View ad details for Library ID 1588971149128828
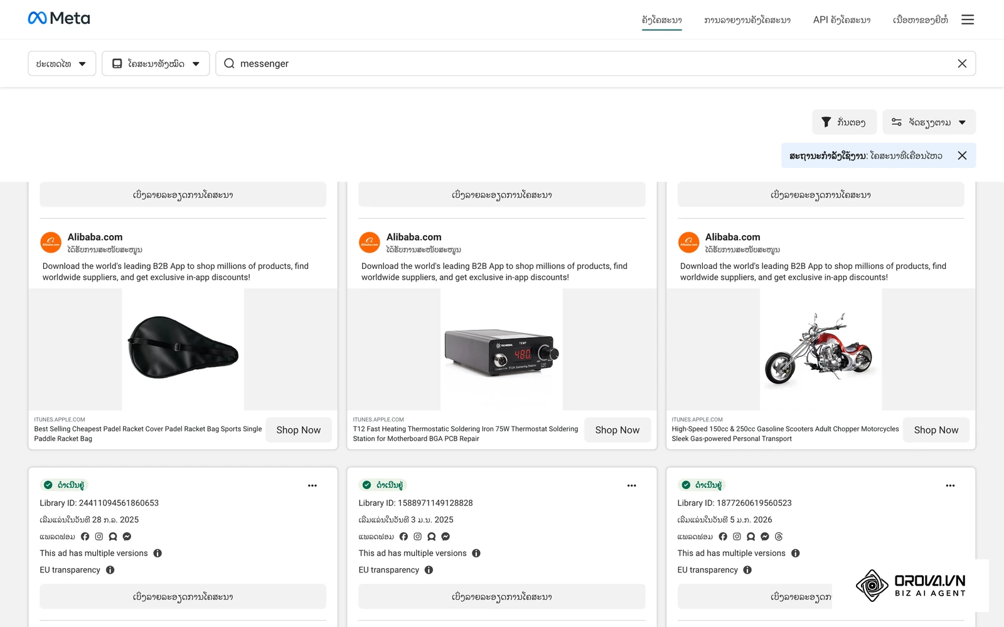The width and height of the screenshot is (1004, 627). tap(501, 597)
